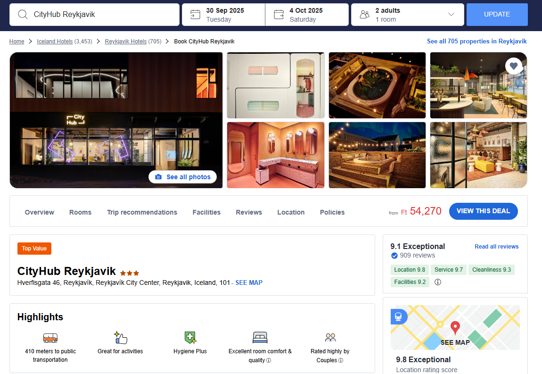Screen dimensions: 542x374
Task: View the Policies tab
Action: tap(332, 212)
